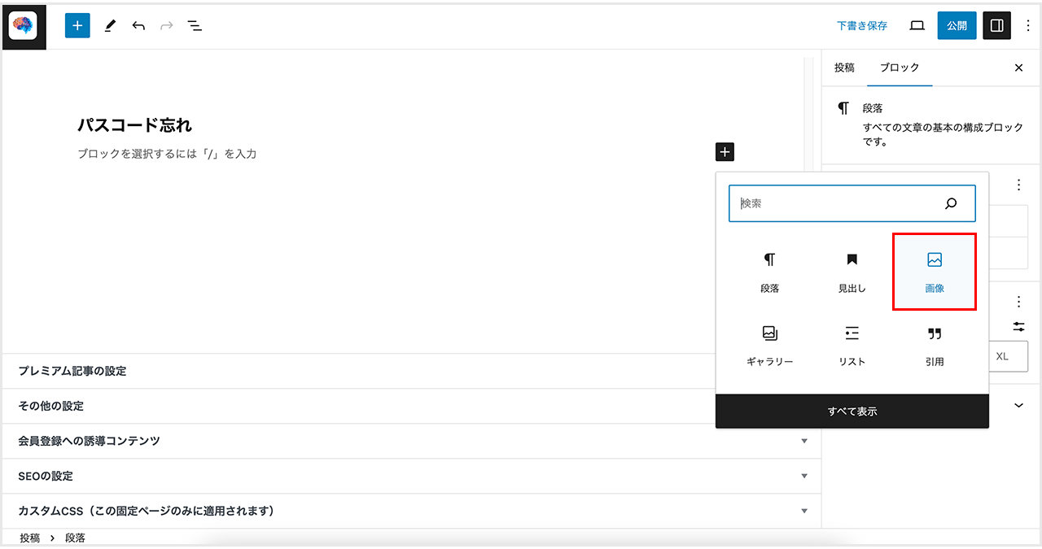
Task: Insert the 画像 image block
Action: 935,272
